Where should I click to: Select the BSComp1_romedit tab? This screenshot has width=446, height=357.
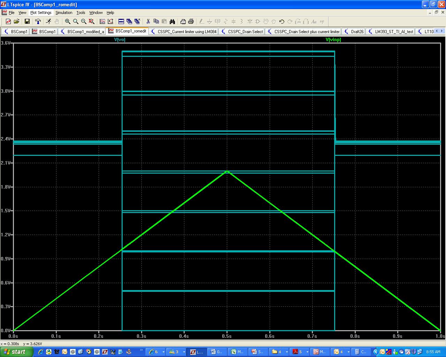pos(127,31)
